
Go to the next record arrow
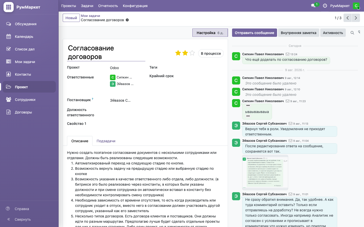click(x=356, y=18)
